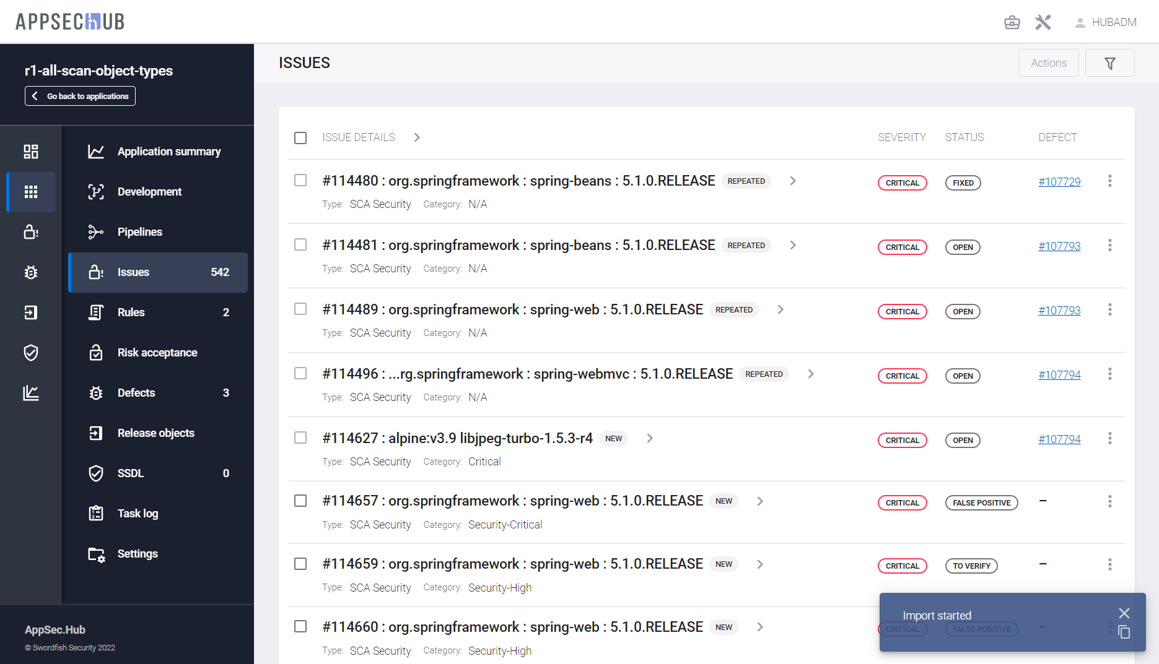Check the box for issue #114481
This screenshot has height=664, width=1159.
[300, 245]
